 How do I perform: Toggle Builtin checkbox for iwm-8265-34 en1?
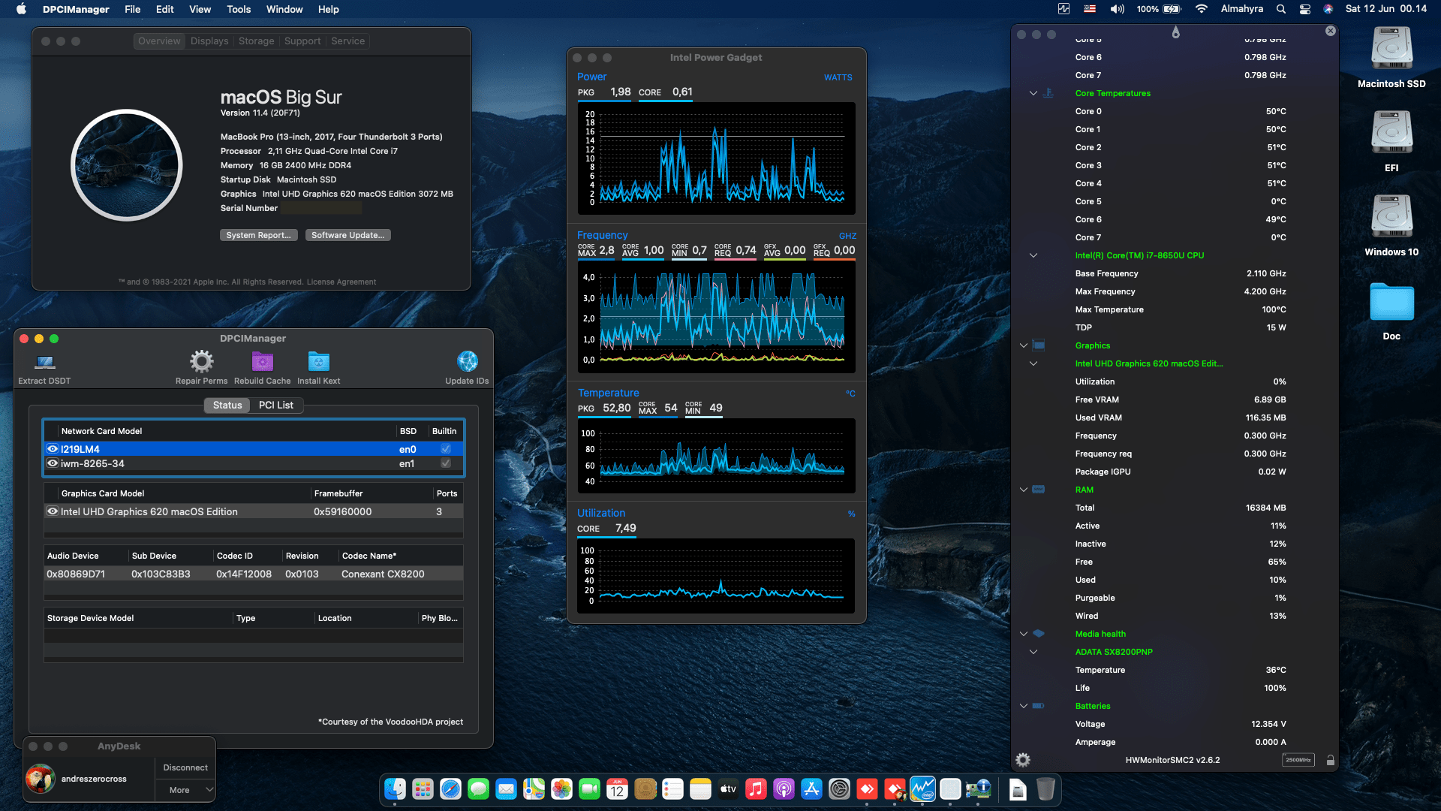click(x=446, y=463)
